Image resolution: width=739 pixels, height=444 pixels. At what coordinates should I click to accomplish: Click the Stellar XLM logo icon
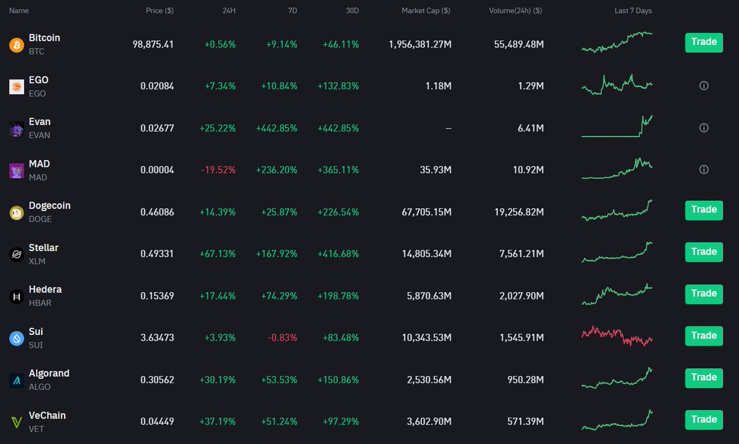(x=17, y=254)
